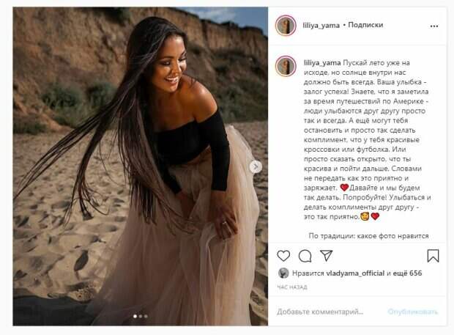
Task: Open vladyama_official profile link
Action: tap(355, 273)
